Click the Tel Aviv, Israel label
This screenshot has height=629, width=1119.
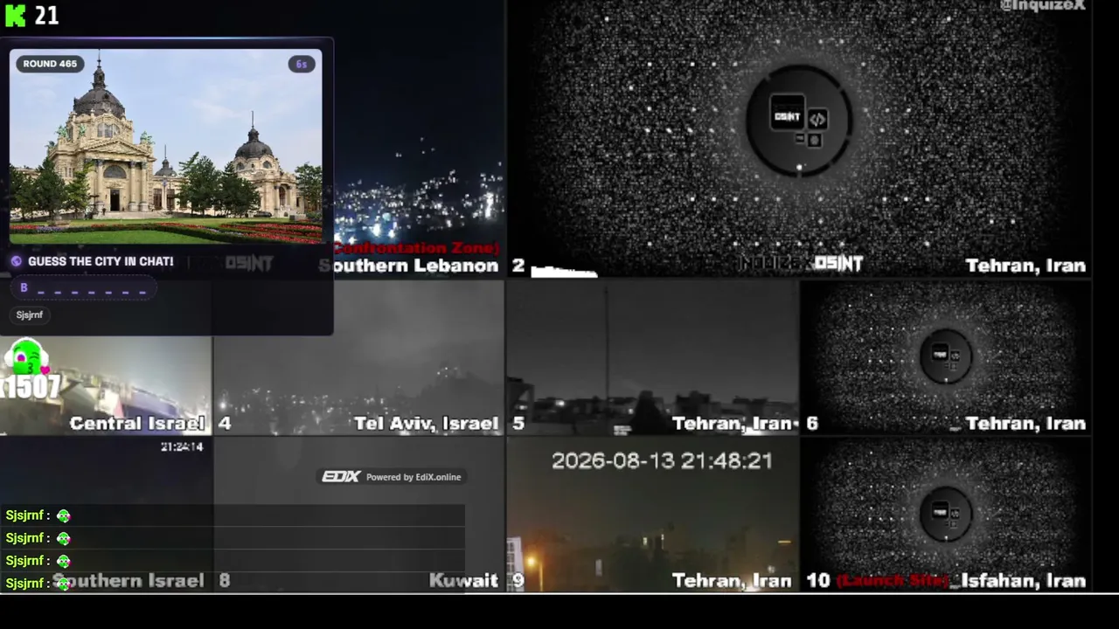(427, 424)
